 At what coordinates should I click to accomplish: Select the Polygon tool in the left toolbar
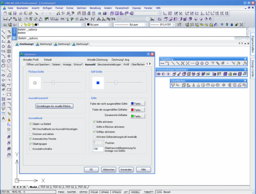(3, 47)
